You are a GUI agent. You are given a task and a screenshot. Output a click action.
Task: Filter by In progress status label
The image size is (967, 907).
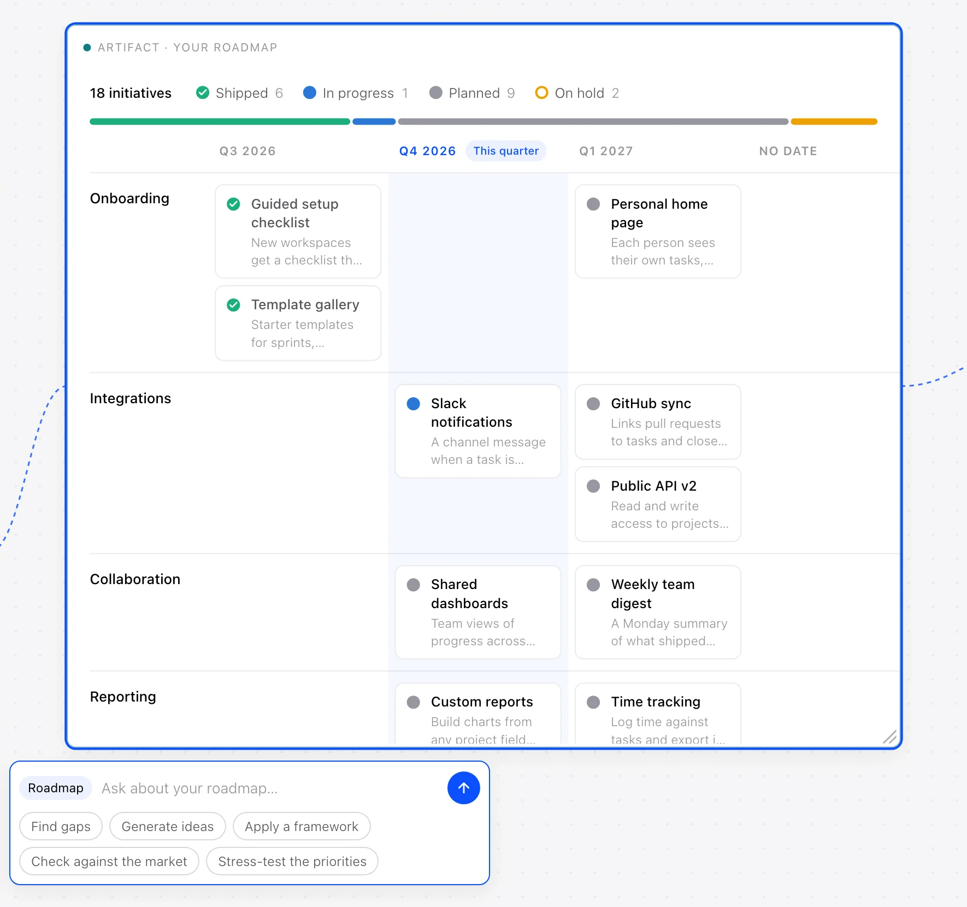tap(358, 93)
